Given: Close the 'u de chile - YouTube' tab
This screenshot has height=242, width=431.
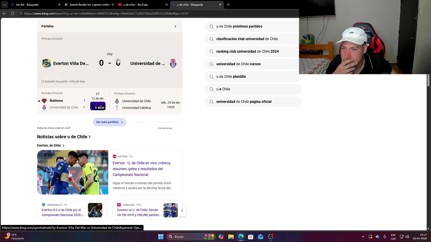Looking at the screenshot, I should point(166,5).
